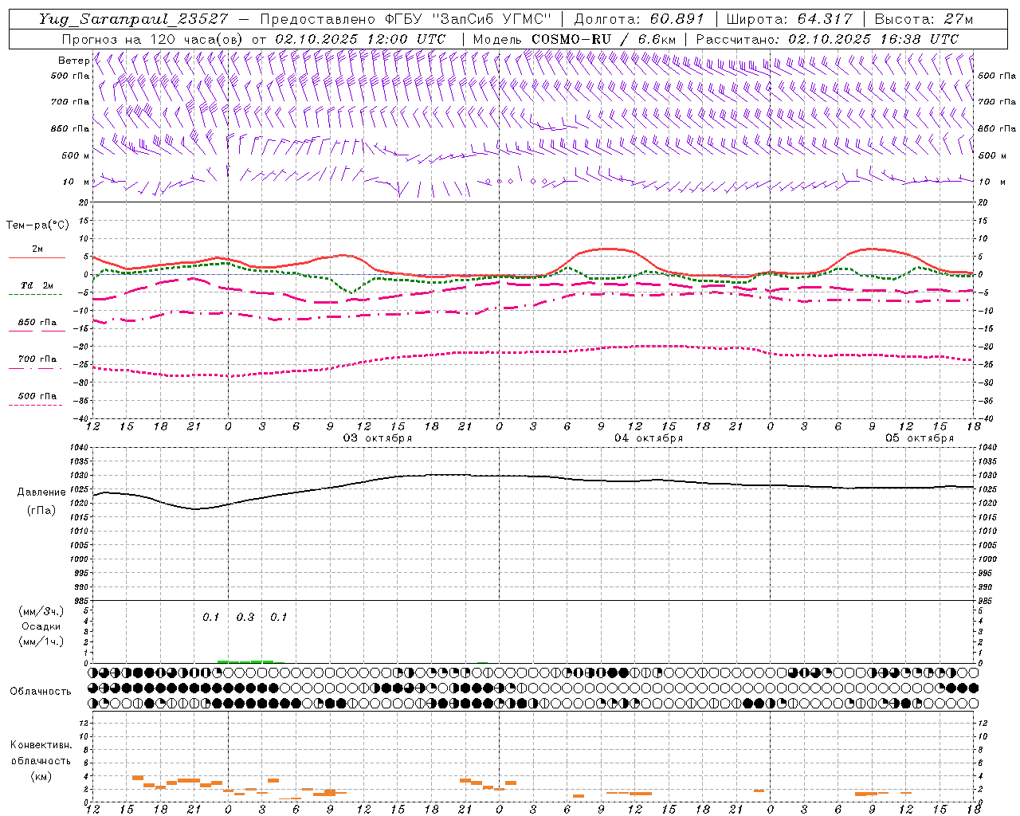Select the 'Широта: 64.317' header value
The image size is (1020, 816).
[790, 19]
